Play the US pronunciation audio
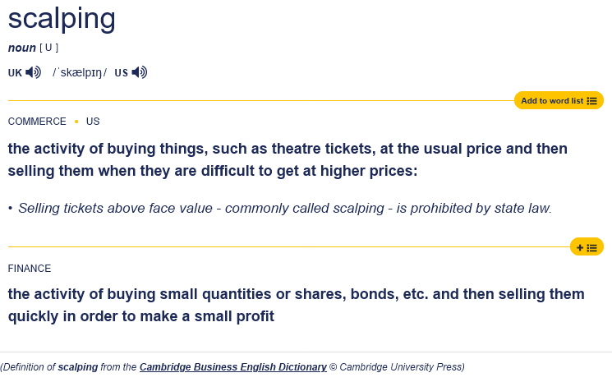 [140, 72]
